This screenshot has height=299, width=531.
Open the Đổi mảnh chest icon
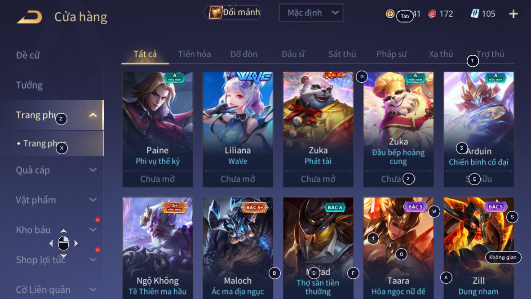[x=215, y=13]
